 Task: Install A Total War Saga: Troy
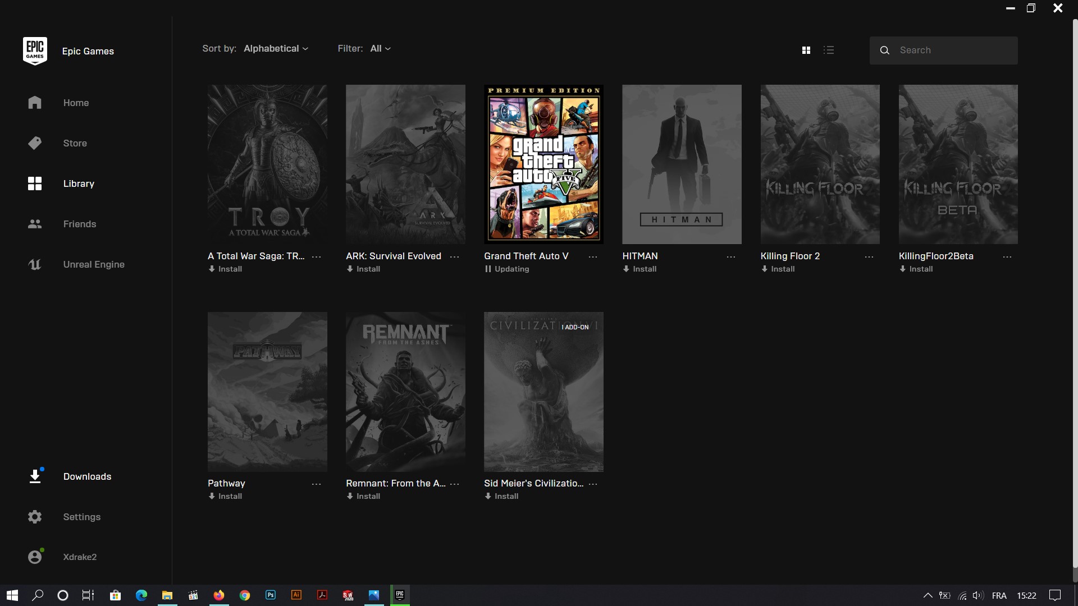[225, 269]
